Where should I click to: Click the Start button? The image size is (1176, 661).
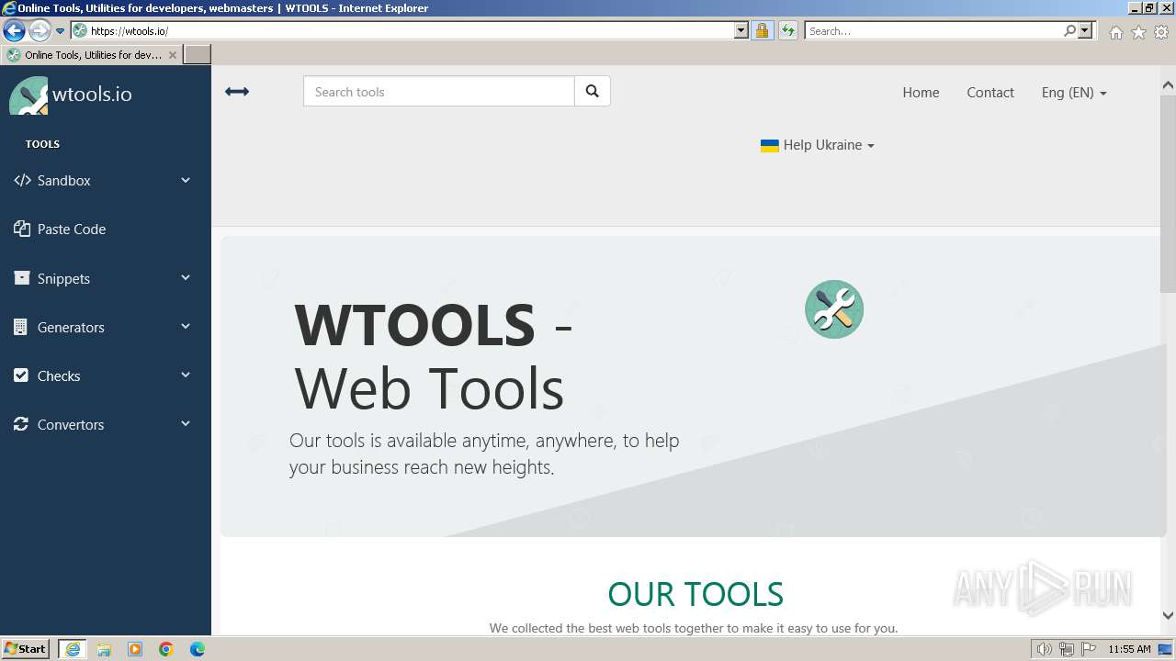pos(25,649)
